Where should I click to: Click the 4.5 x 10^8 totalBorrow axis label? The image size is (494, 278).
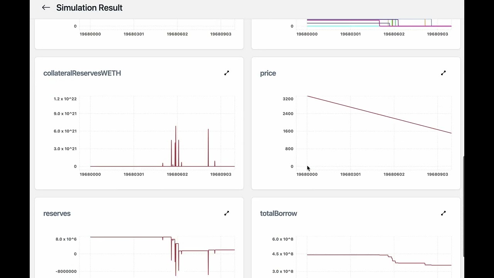pyautogui.click(x=283, y=254)
